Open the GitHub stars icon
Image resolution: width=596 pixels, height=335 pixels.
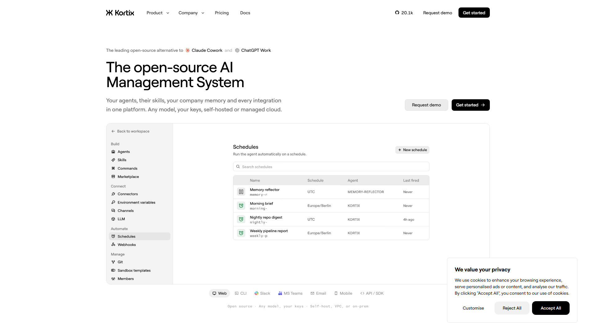[397, 13]
